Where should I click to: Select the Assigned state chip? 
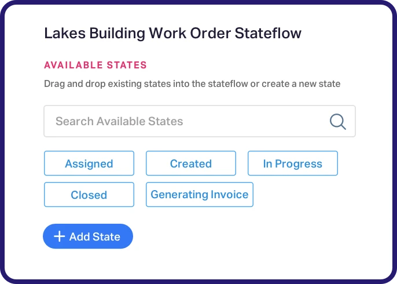pyautogui.click(x=89, y=163)
